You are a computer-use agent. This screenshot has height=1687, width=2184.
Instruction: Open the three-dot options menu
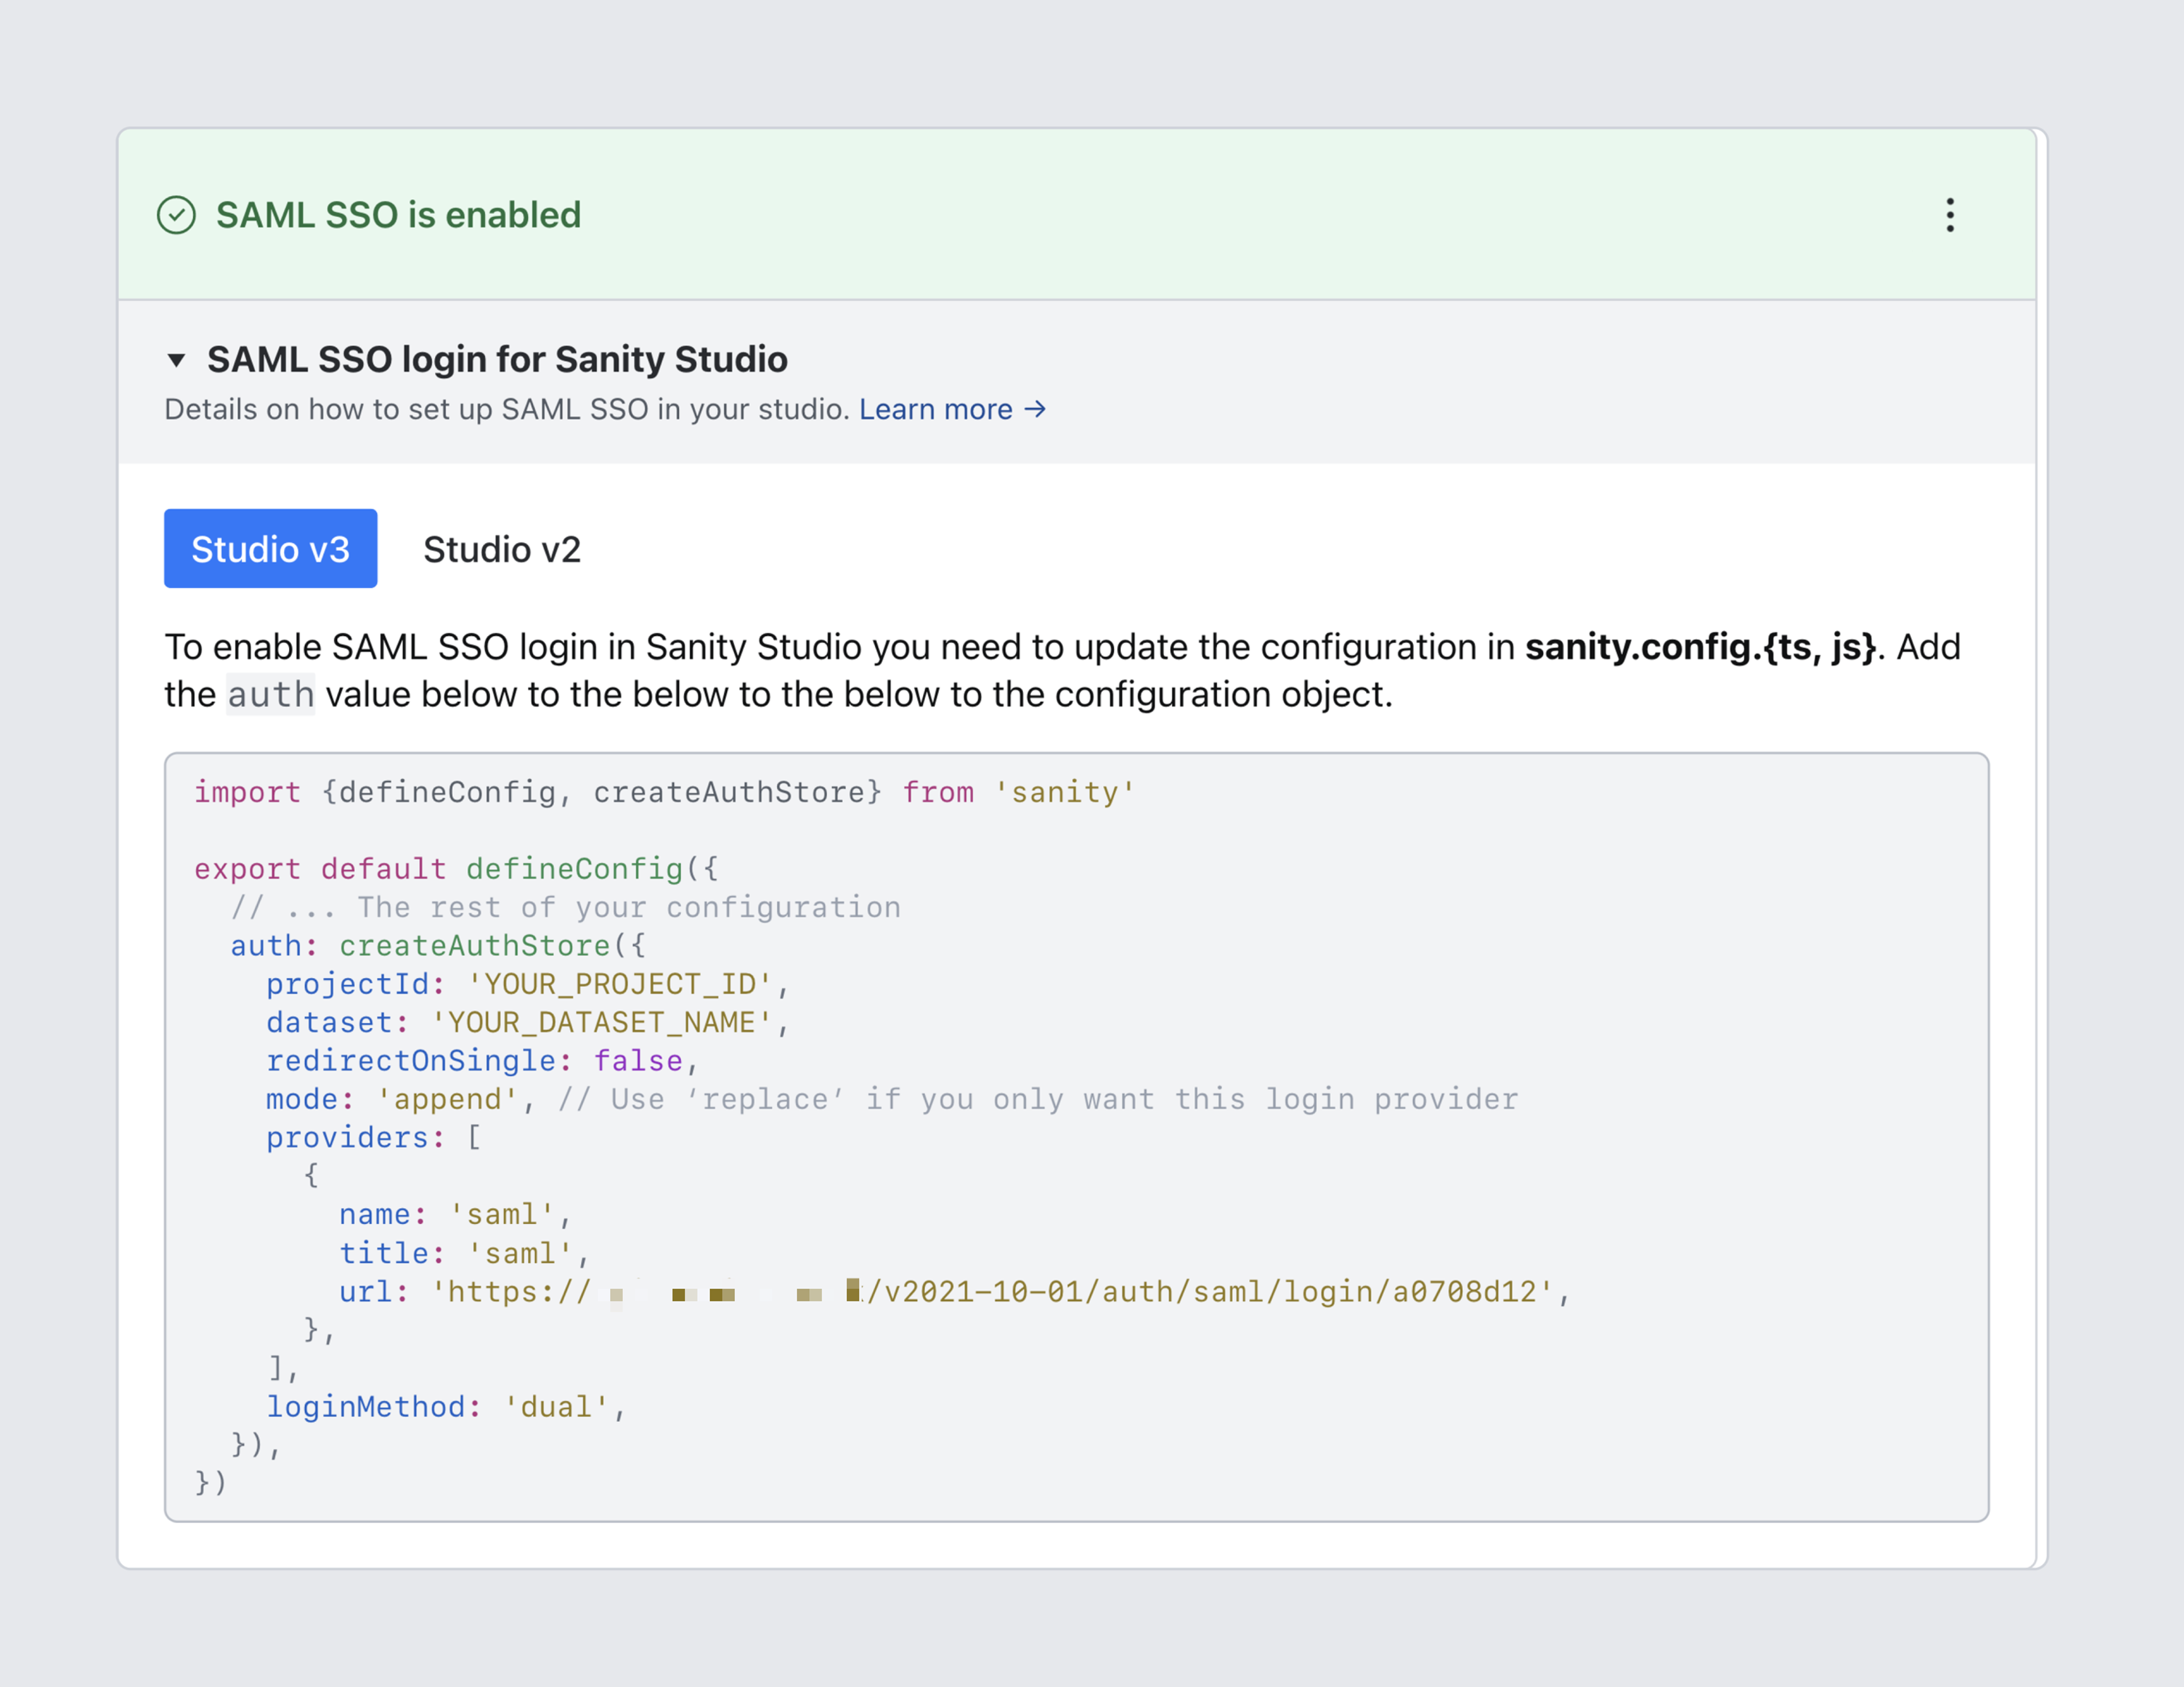click(x=1949, y=215)
